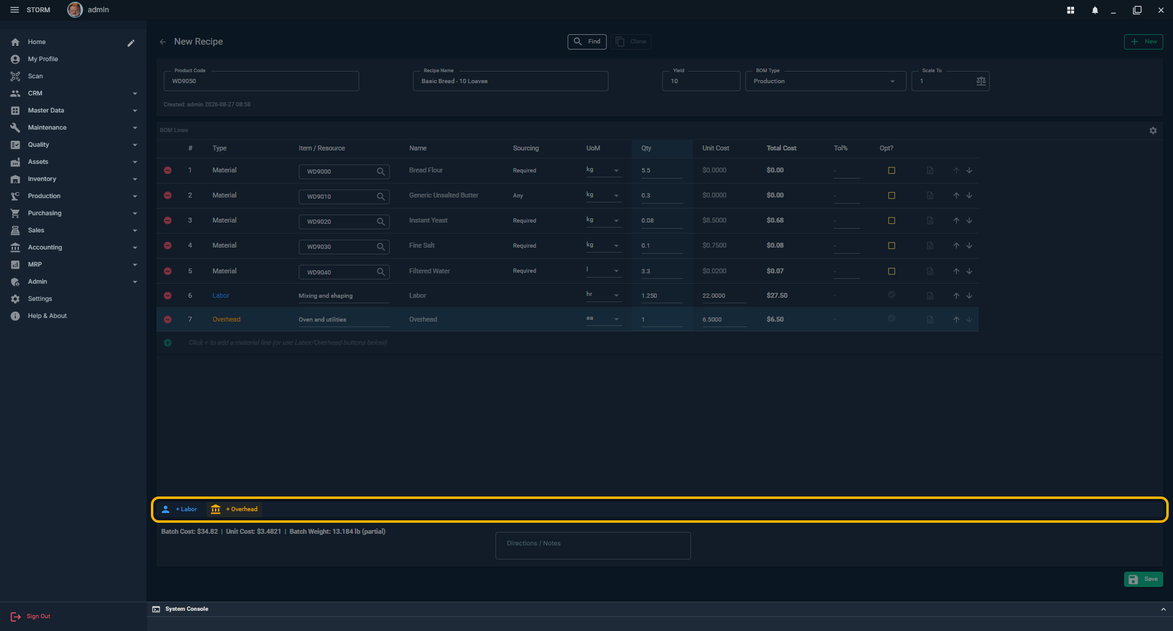Sign Out of the application
The height and width of the screenshot is (631, 1173).
pyautogui.click(x=31, y=616)
